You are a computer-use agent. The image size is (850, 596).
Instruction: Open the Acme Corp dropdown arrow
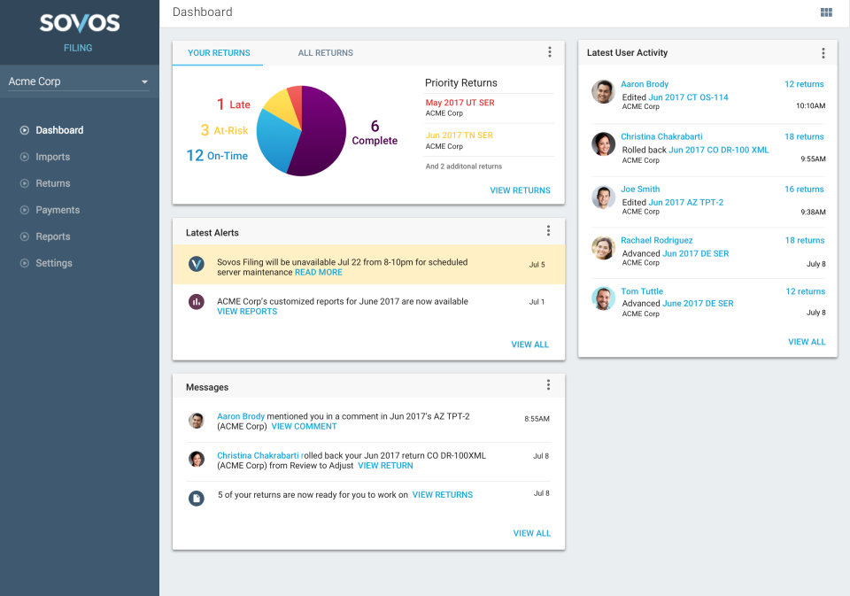(144, 81)
